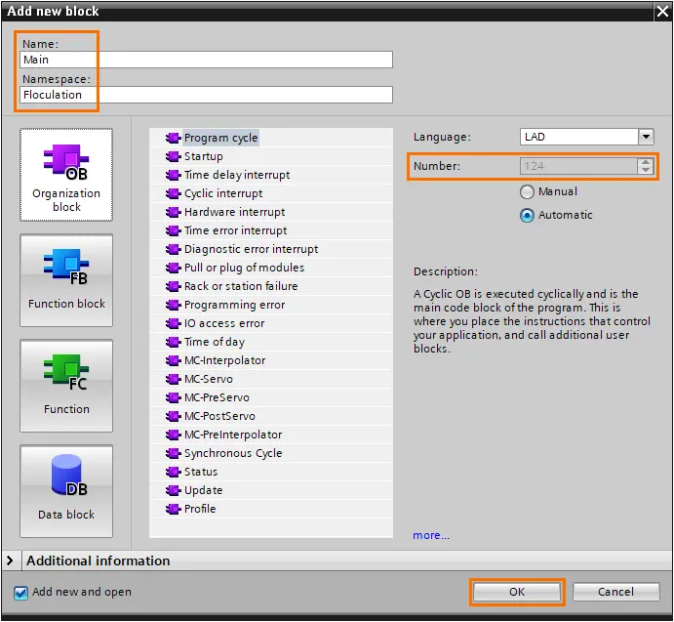The height and width of the screenshot is (622, 674).
Task: Open the more... description link
Action: click(431, 535)
